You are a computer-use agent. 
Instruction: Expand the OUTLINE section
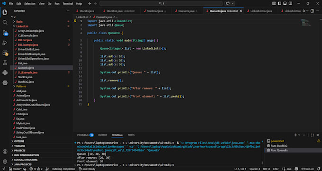click(42, 142)
